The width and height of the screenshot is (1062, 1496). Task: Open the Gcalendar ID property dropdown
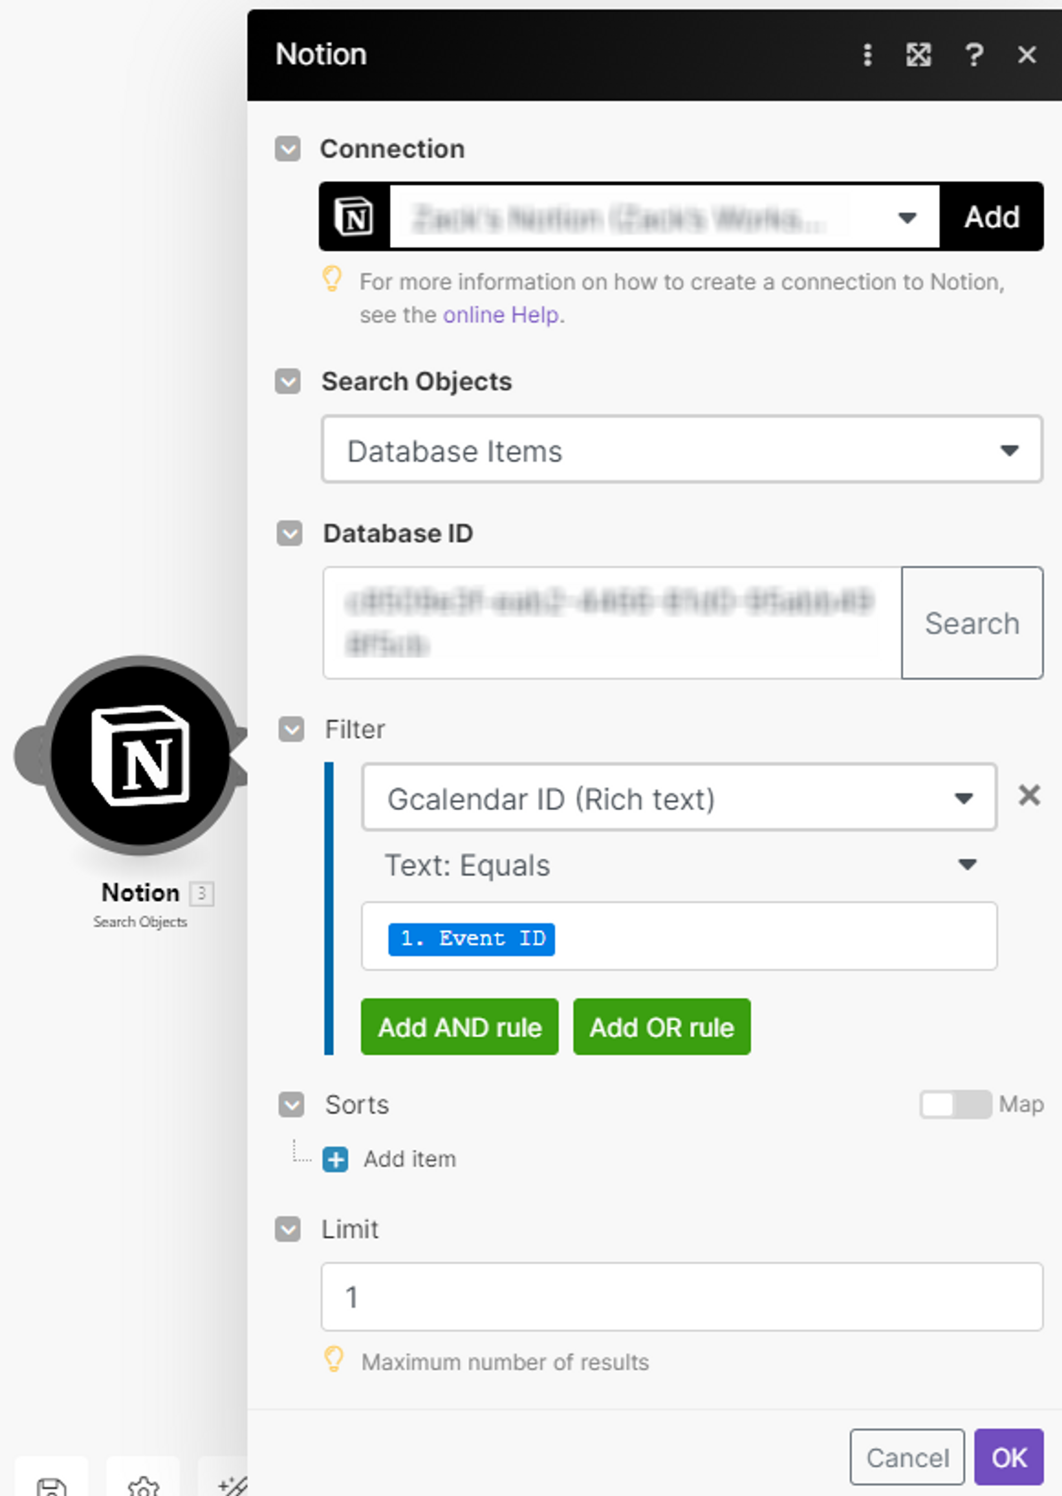pos(679,798)
